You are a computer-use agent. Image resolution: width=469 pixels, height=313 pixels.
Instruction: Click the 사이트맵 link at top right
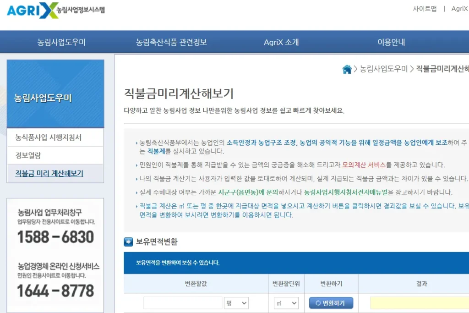(x=425, y=8)
